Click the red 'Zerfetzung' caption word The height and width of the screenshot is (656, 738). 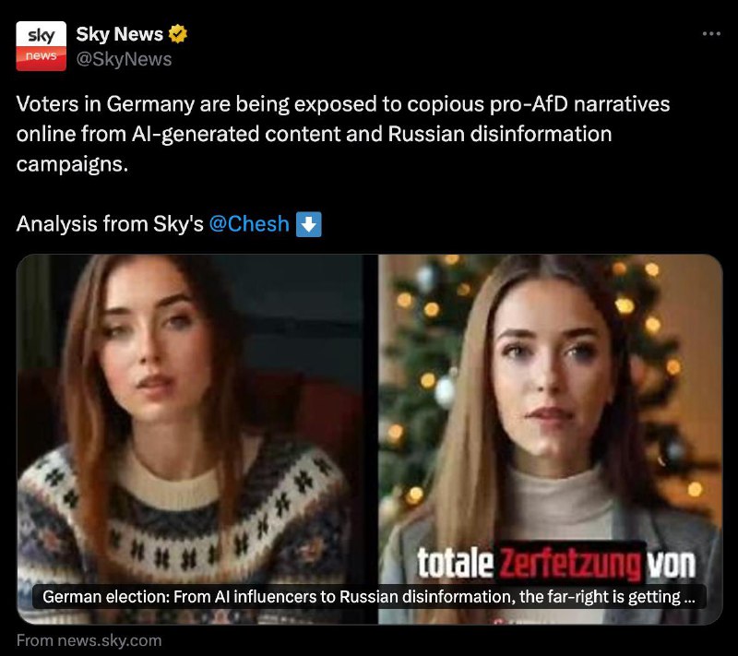(570, 564)
